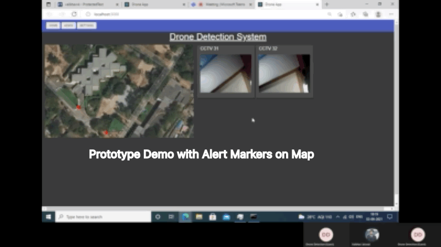This screenshot has height=247, width=441.
Task: Click the first navbar button in blue header
Action: click(x=53, y=25)
